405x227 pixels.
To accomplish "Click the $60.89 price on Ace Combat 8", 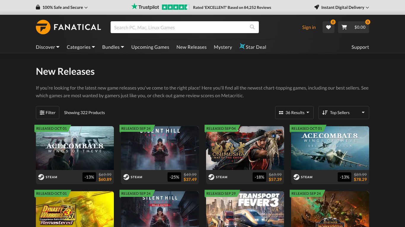I will point(105,179).
